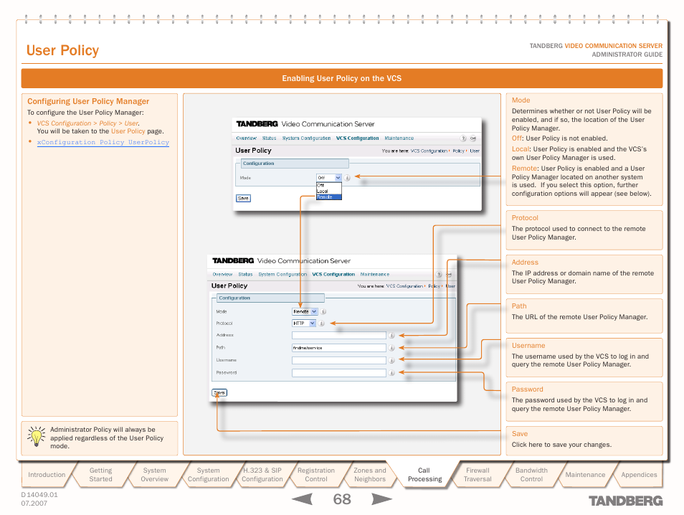Open help icon in lower VCS screenshot
This screenshot has height=515, width=684.
(439, 275)
